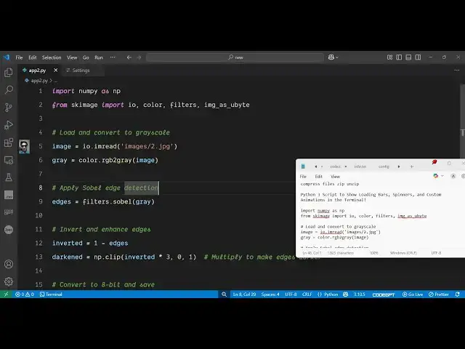This screenshot has width=465, height=349.
Task: Open the Explorer view in activity bar
Action: [9, 72]
